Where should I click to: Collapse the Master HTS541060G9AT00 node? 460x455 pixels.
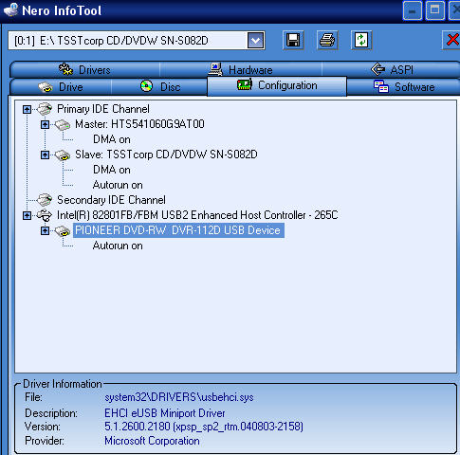(45, 124)
